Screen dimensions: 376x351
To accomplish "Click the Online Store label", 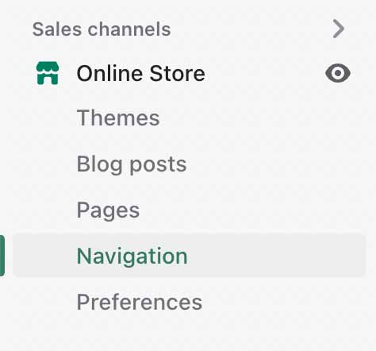I will [x=140, y=73].
